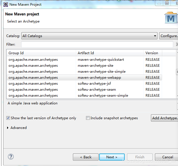This screenshot has height=166, width=178.
Task: Select the softeu-archetype-seam row
Action: 84,90
